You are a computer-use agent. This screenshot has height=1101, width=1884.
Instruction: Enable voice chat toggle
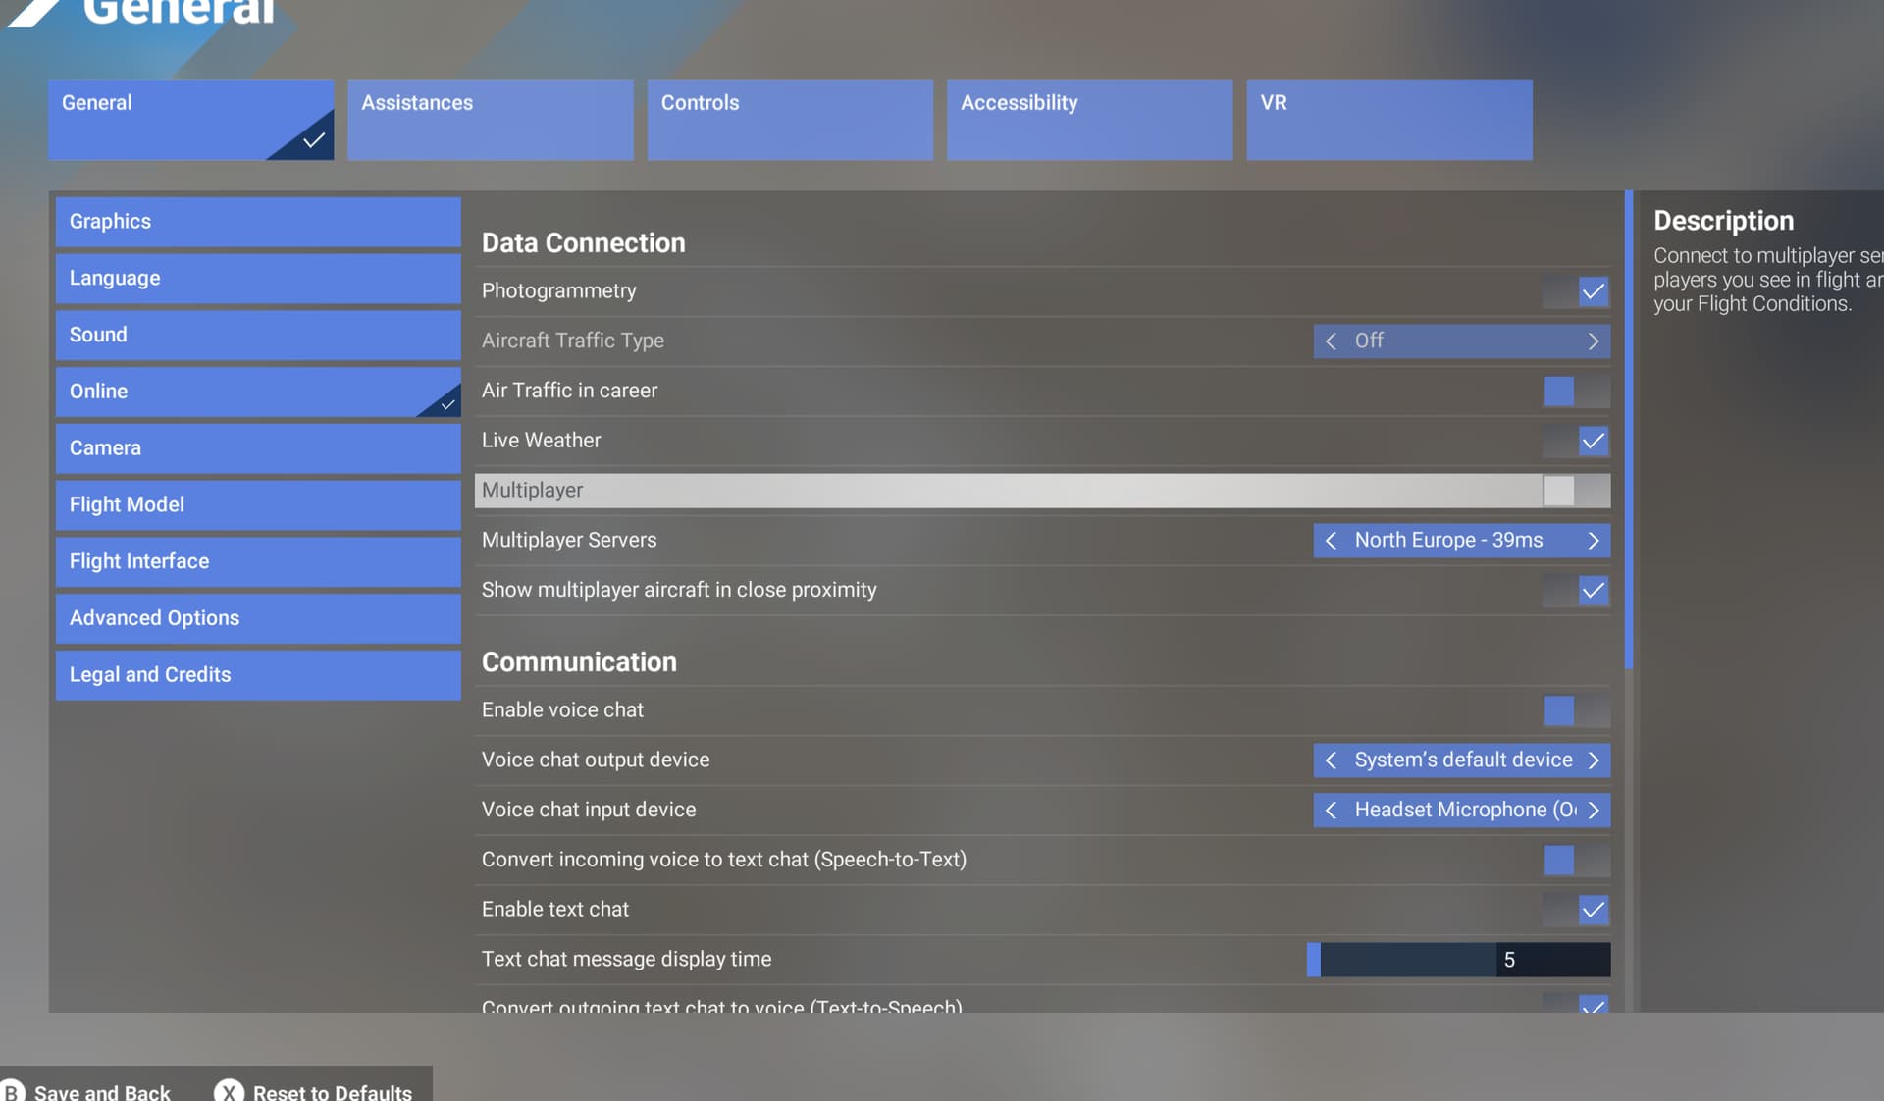click(x=1576, y=710)
